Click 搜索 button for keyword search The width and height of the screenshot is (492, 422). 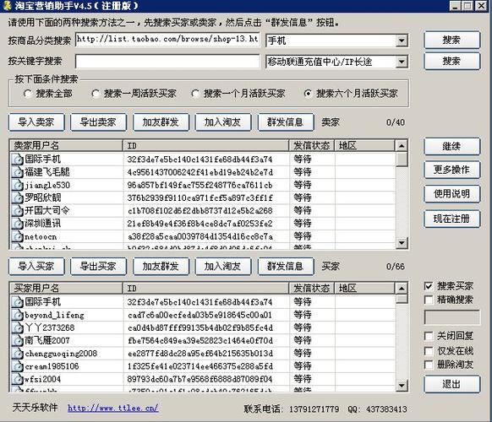tap(451, 61)
